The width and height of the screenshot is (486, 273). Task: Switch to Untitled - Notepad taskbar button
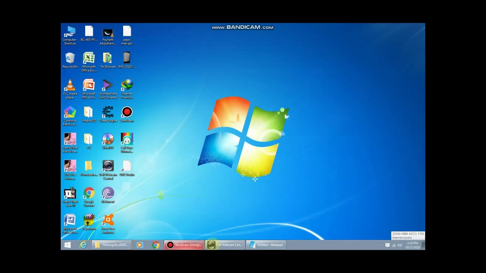(266, 245)
